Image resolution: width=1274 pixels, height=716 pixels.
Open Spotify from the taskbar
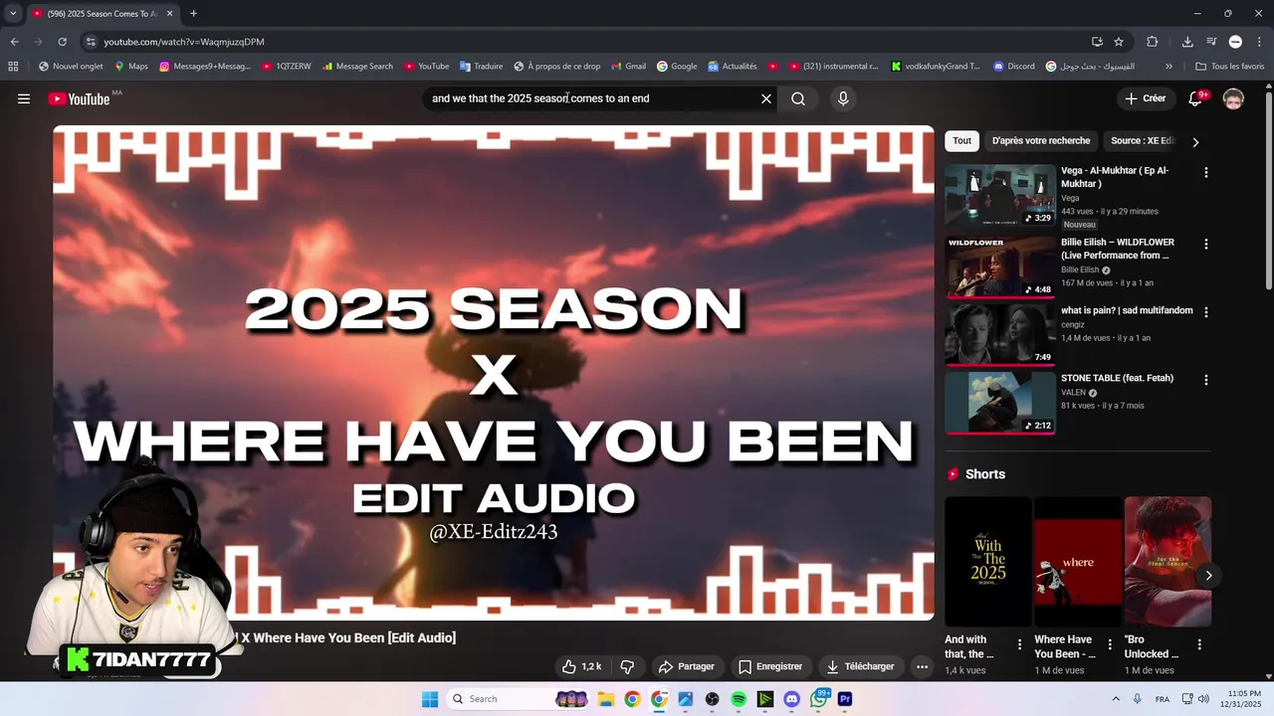tap(739, 699)
